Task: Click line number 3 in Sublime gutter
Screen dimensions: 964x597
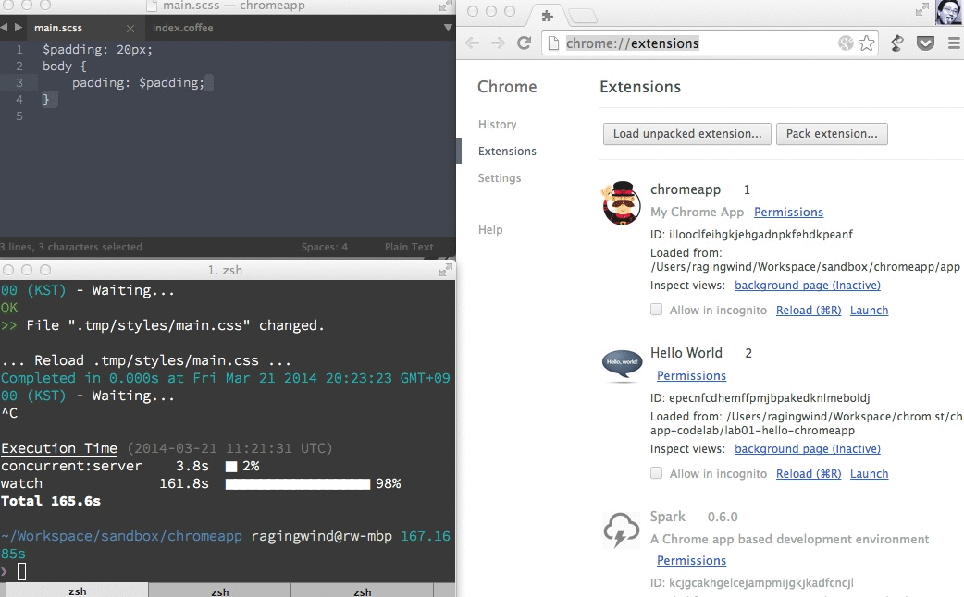Action: pos(19,82)
